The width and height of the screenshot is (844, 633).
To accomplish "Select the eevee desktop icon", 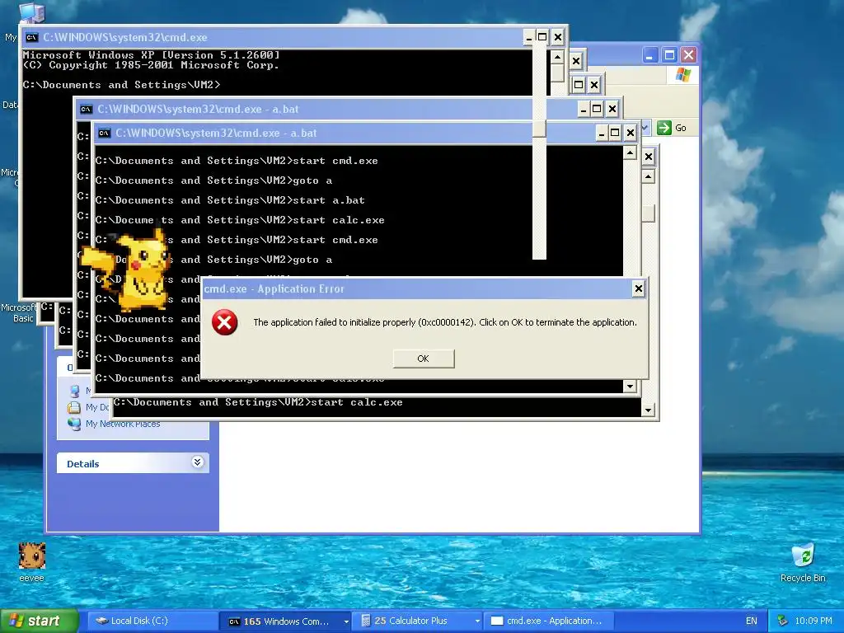I will coord(32,561).
